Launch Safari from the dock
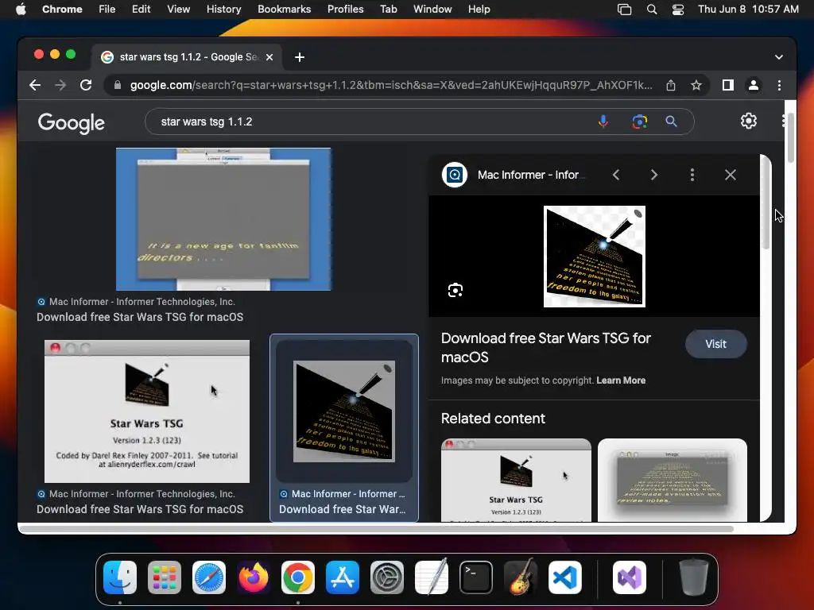 click(209, 577)
